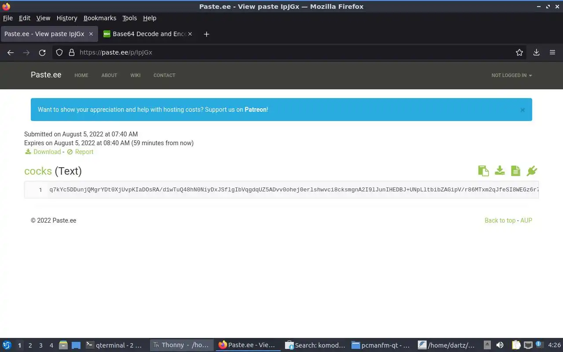Go back with the browser back arrow
Screen dimensions: 563x352
(x=11, y=52)
